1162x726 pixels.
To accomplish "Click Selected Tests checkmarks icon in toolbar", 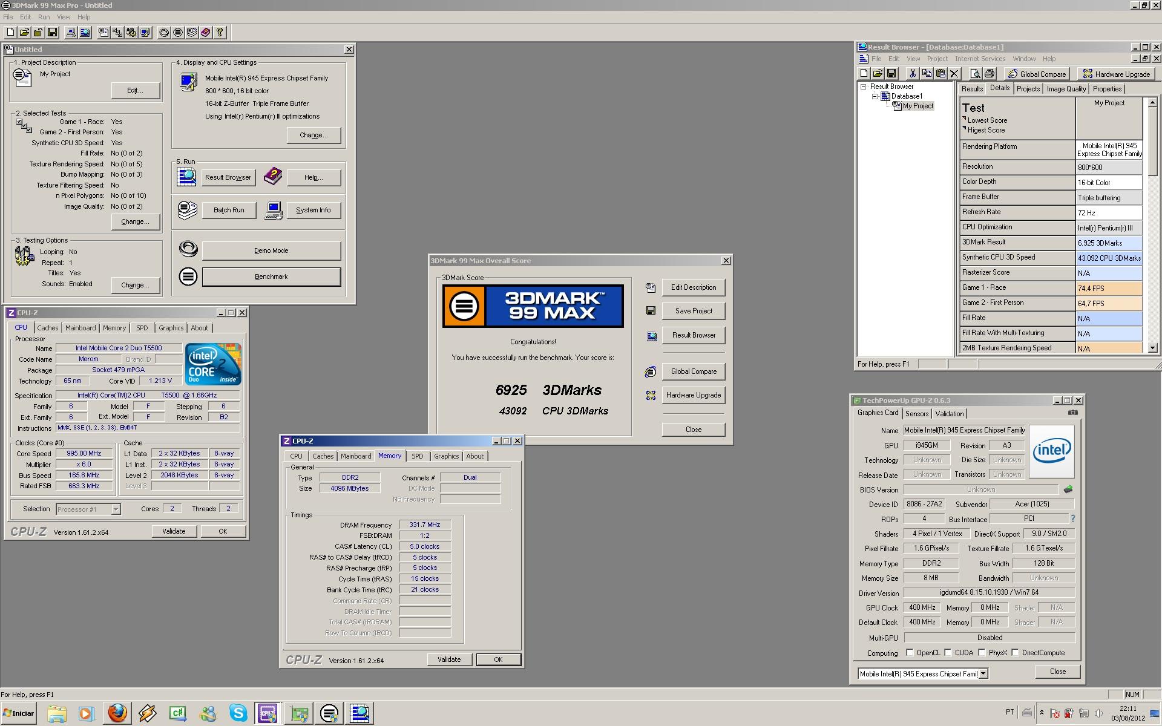I will [117, 33].
